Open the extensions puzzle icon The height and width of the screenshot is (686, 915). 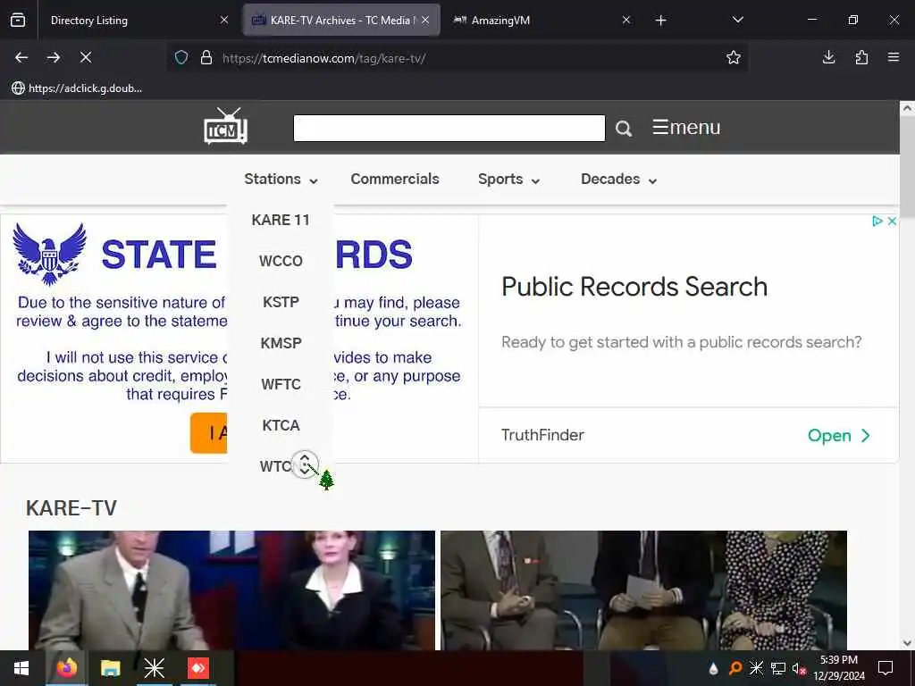(x=861, y=57)
